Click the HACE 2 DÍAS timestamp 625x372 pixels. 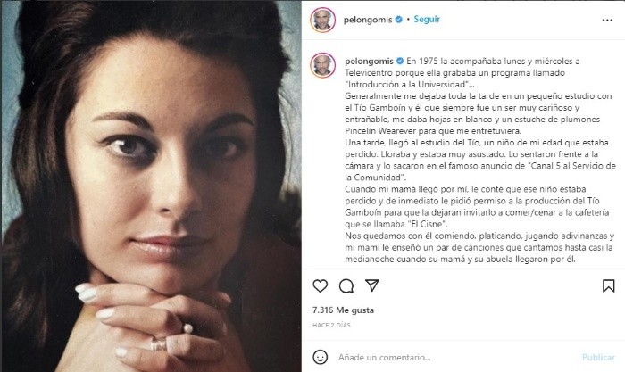(x=331, y=325)
